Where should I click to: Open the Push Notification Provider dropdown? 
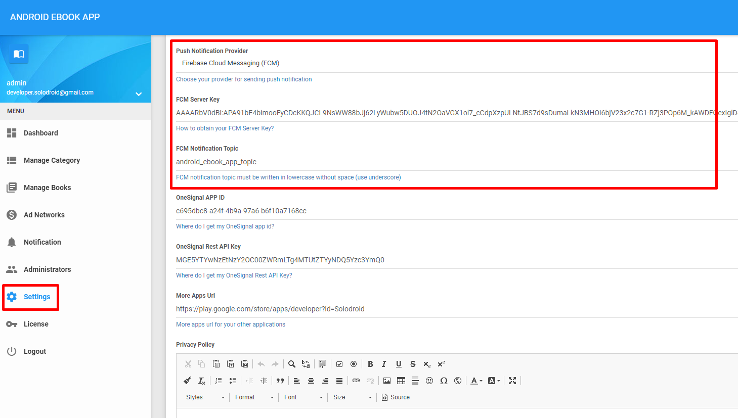(x=445, y=63)
